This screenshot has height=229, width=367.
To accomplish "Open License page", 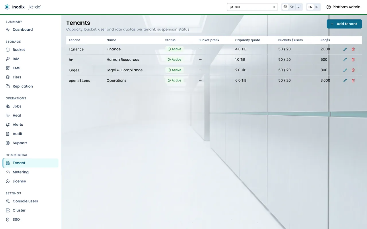I will point(30,181).
